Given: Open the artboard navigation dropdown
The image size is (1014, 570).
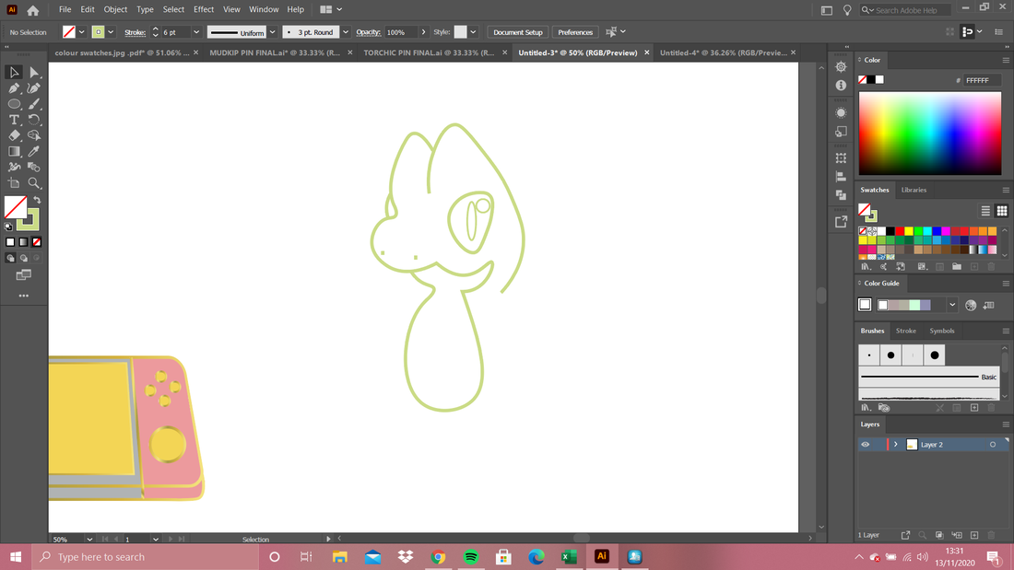Looking at the screenshot, I should pos(155,539).
